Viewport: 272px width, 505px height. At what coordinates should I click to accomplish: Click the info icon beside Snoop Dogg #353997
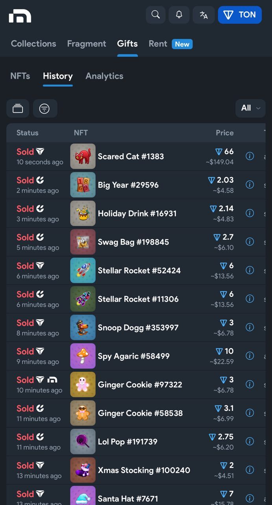point(250,327)
